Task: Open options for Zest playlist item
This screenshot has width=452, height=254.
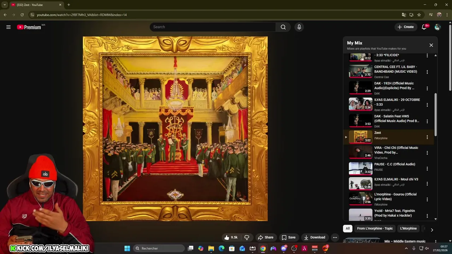Action: point(427,137)
